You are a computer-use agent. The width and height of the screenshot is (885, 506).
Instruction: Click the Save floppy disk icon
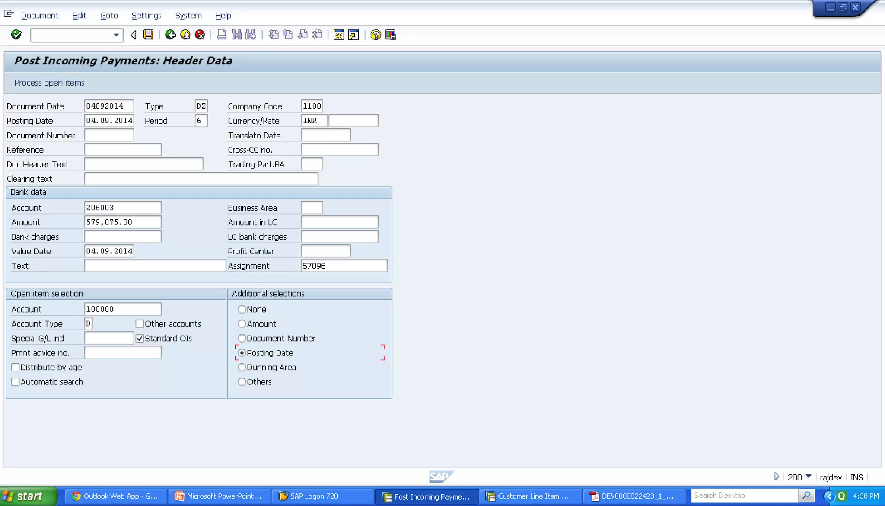148,35
